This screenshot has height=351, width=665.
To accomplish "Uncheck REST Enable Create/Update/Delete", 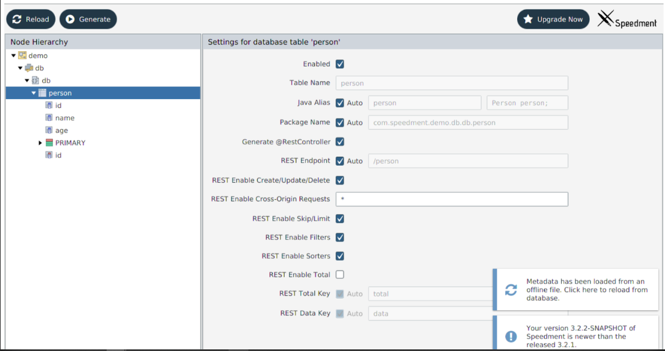I will click(x=340, y=180).
